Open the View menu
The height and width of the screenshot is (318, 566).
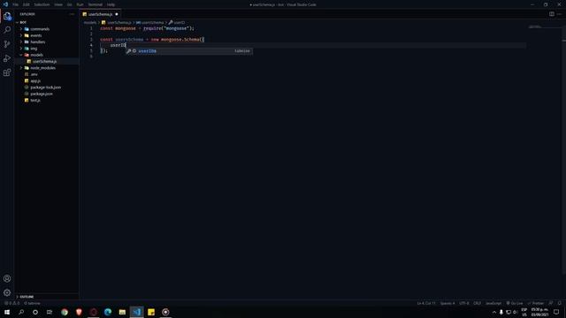coord(58,4)
